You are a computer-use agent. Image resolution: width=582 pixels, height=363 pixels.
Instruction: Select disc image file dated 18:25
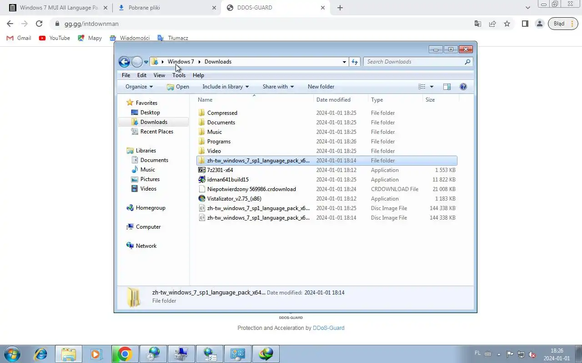[327, 208]
